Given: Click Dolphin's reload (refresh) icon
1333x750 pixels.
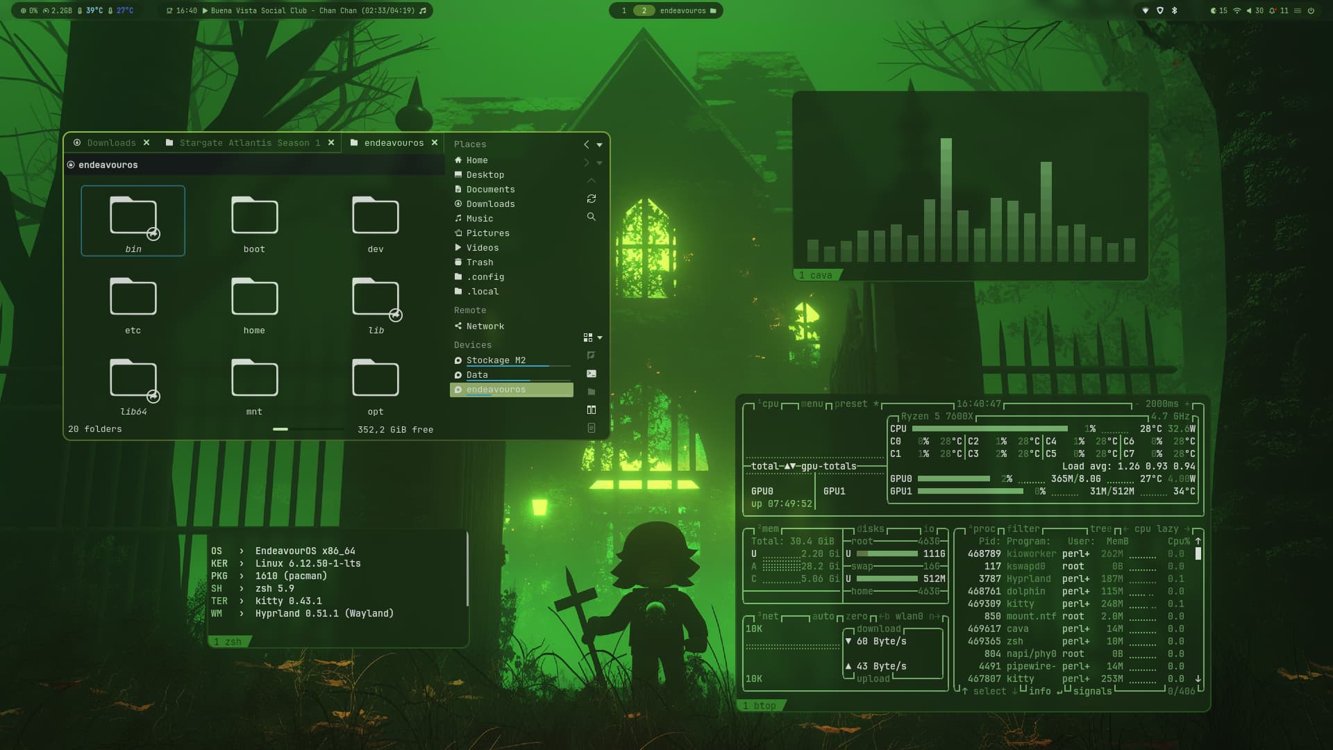Looking at the screenshot, I should (x=591, y=199).
